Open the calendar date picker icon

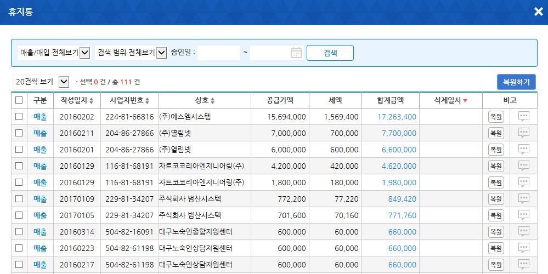296,53
